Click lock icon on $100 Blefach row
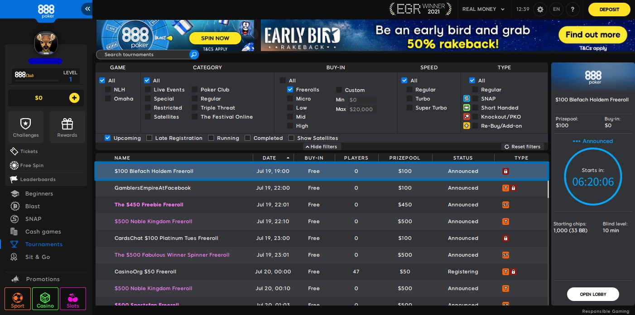Viewport: 635px width, 315px height. (x=505, y=172)
